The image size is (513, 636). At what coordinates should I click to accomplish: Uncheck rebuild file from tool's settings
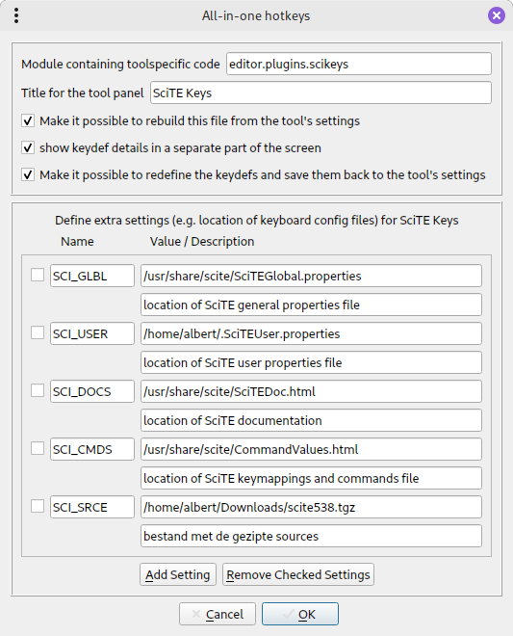tap(28, 120)
